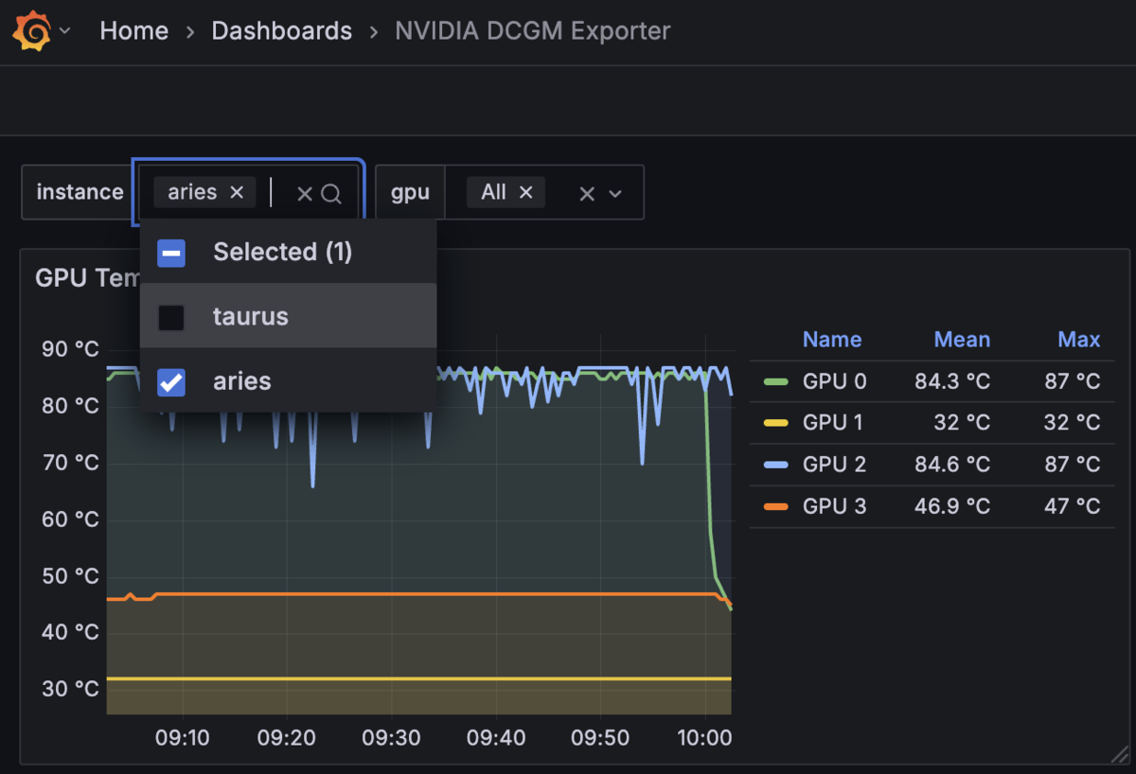This screenshot has width=1136, height=774.
Task: Expand the gpu dropdown chevron
Action: coord(615,193)
